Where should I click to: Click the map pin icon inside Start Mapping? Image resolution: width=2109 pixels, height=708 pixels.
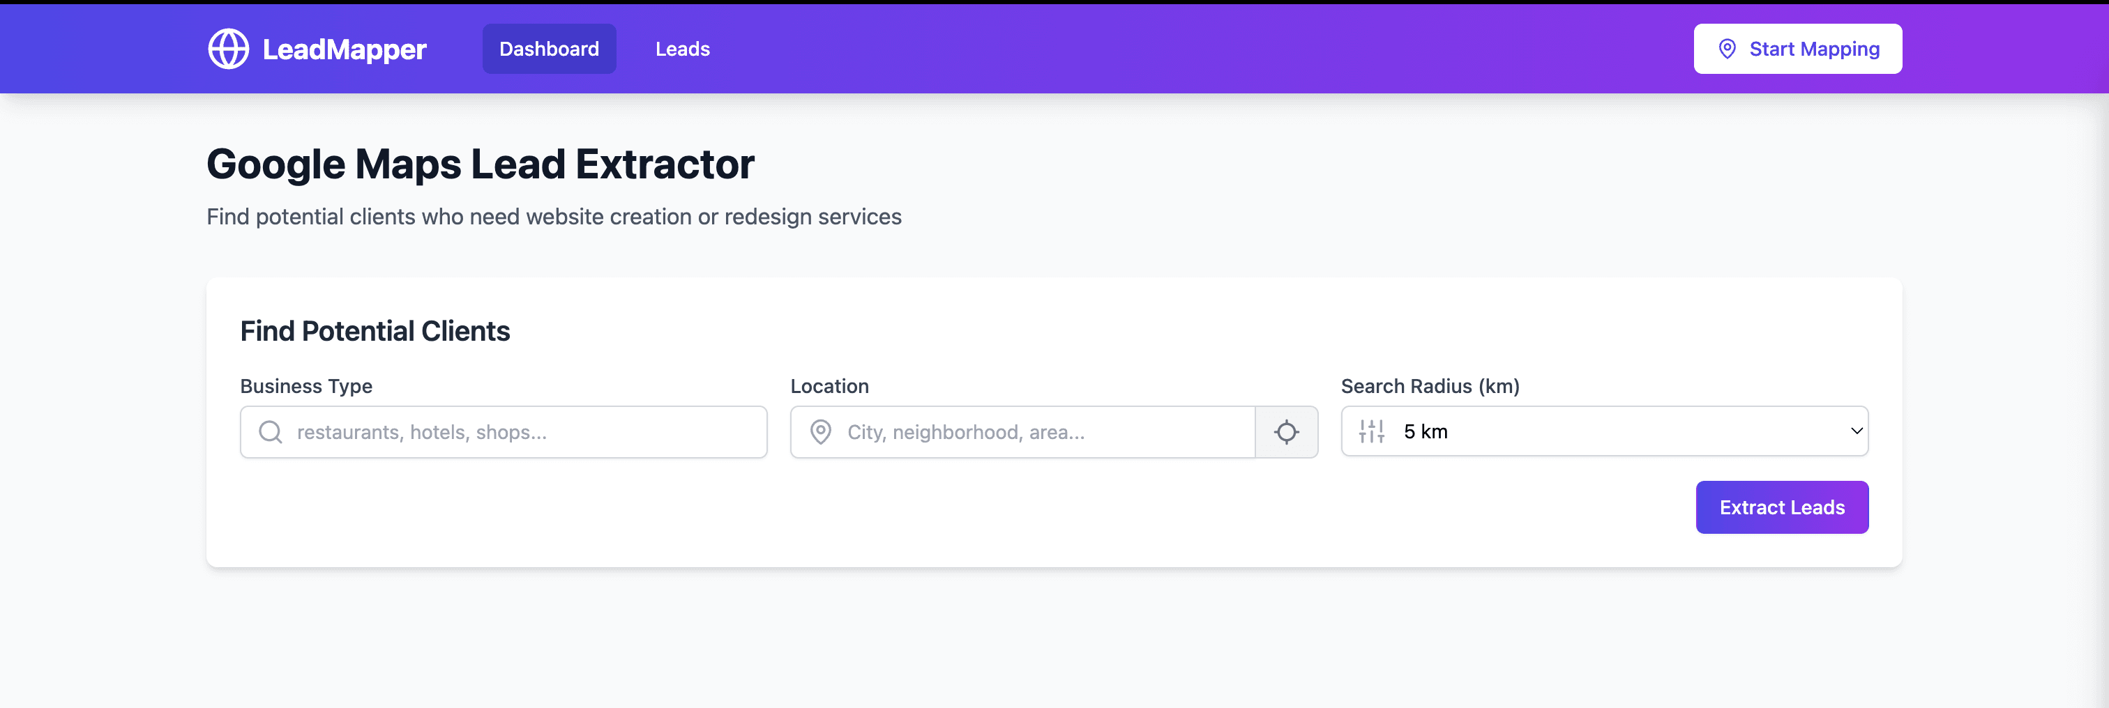[x=1728, y=49]
